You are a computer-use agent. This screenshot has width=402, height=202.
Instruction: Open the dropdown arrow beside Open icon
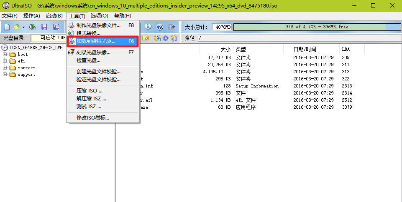tap(23, 27)
